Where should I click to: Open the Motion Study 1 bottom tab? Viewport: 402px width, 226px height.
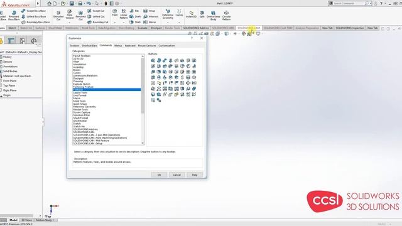(45, 220)
